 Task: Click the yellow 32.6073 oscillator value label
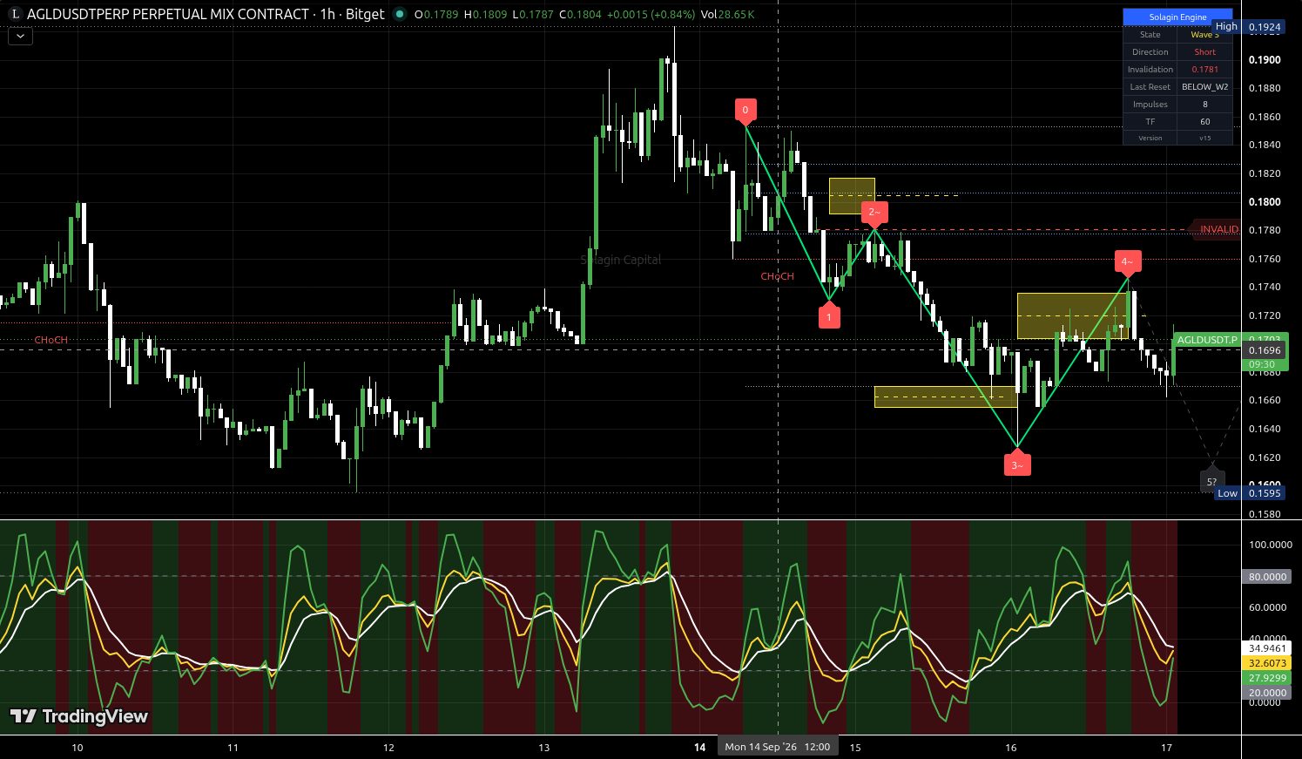coord(1267,663)
